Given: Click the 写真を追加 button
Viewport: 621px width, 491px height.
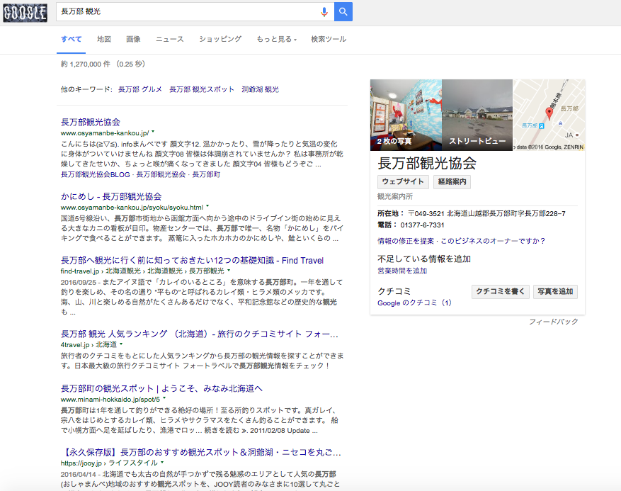Looking at the screenshot, I should [x=556, y=291].
